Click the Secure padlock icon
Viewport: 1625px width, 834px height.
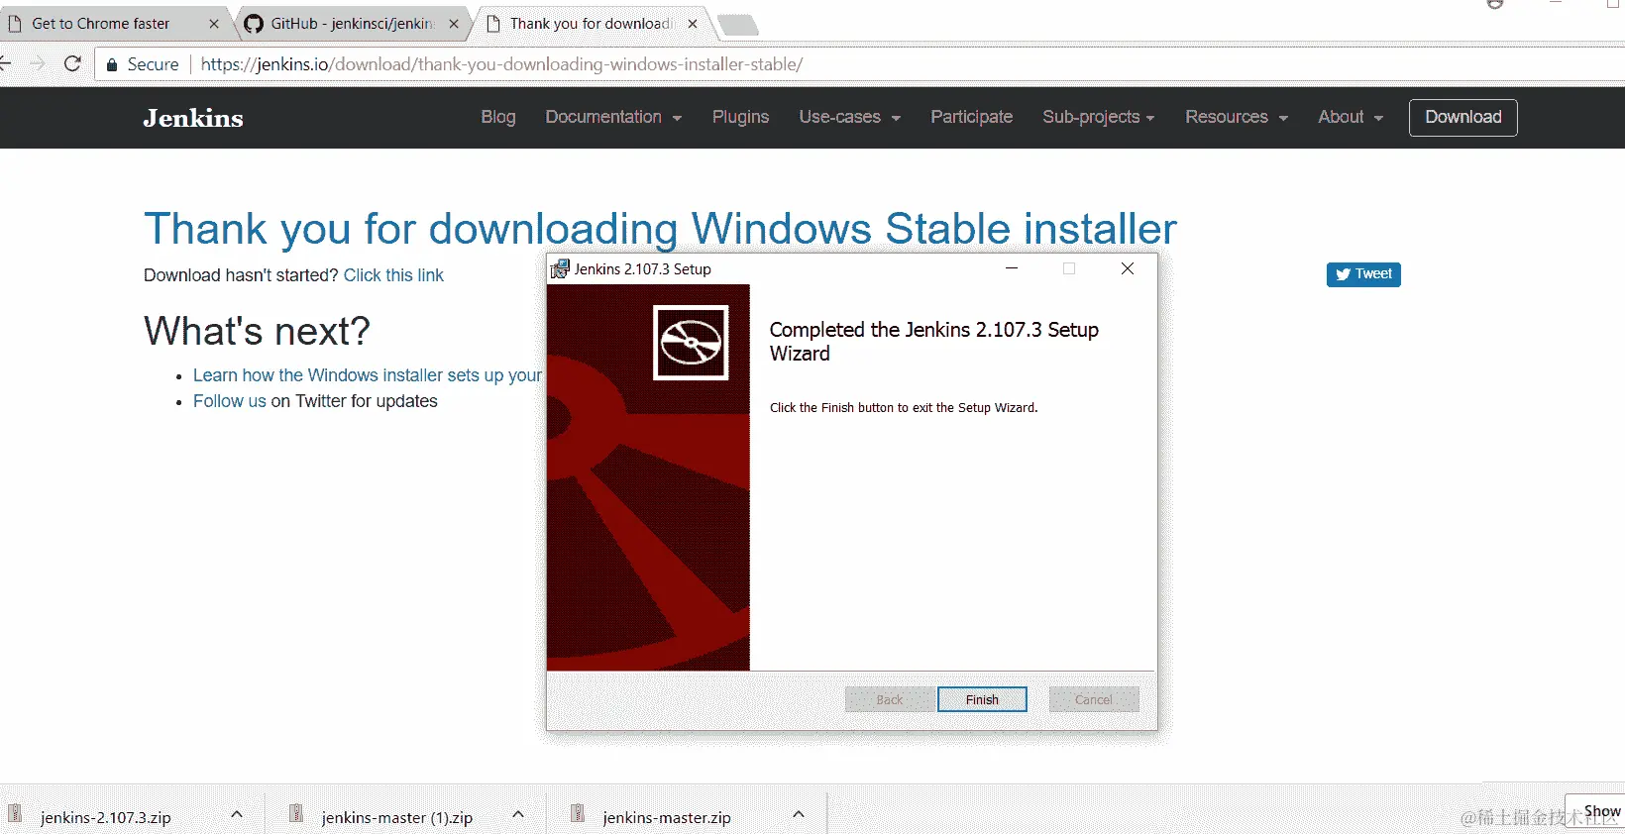pos(112,64)
